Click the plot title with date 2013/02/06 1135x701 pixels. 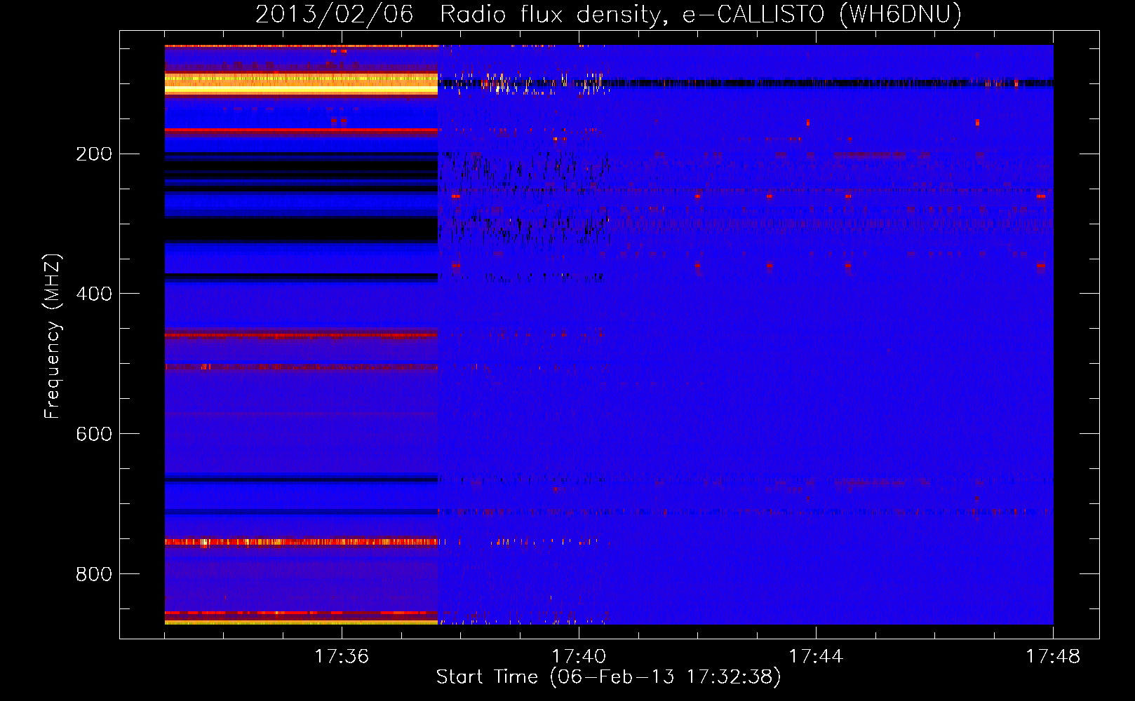[608, 14]
